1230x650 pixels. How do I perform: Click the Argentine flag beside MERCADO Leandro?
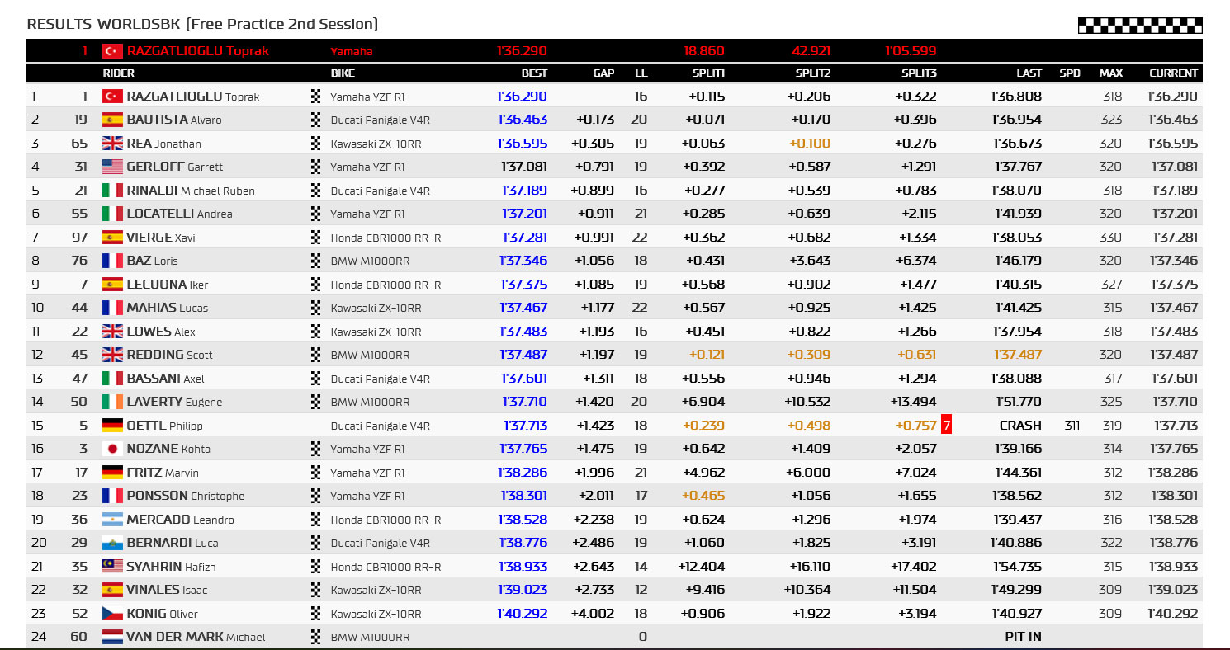click(112, 520)
